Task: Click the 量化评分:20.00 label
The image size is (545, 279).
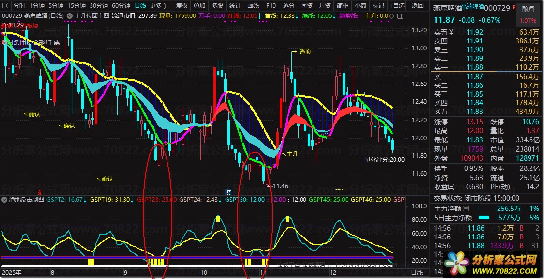Action: [384, 160]
